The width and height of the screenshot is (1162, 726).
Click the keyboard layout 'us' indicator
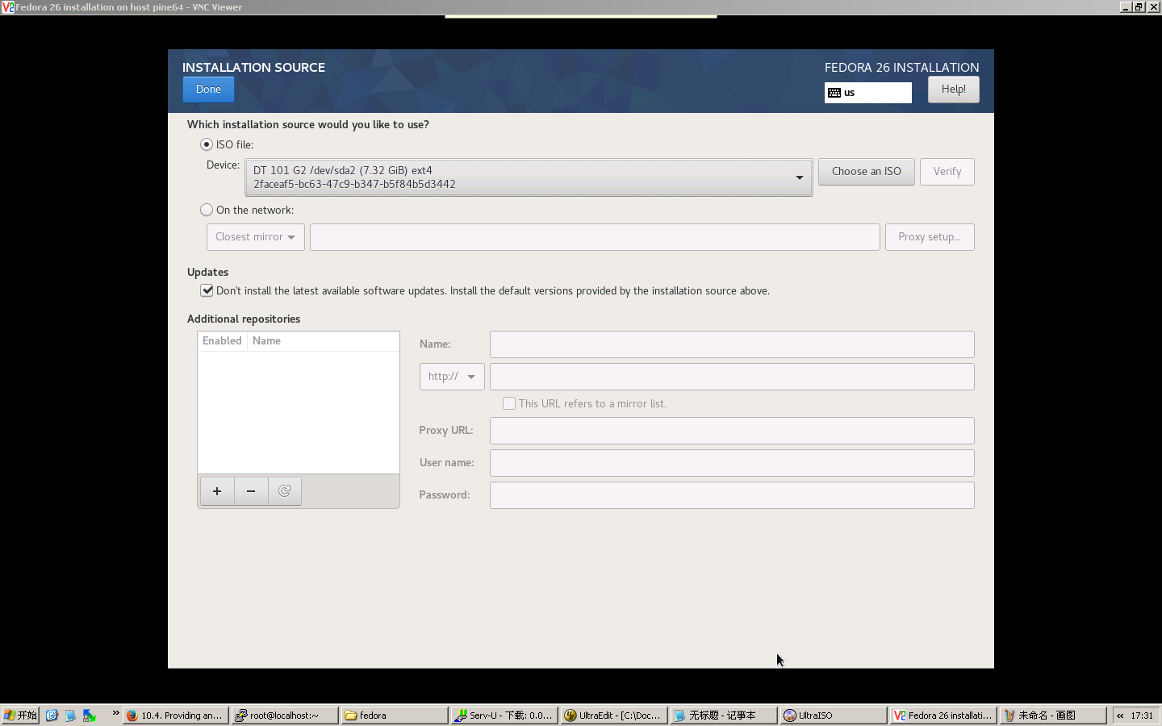coord(867,93)
